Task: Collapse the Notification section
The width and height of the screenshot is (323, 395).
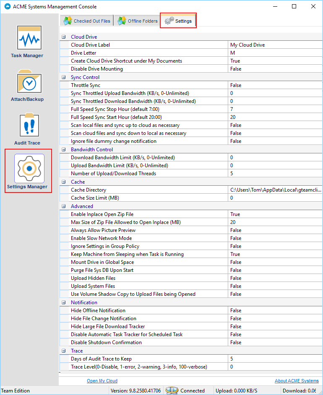Action: 64,302
